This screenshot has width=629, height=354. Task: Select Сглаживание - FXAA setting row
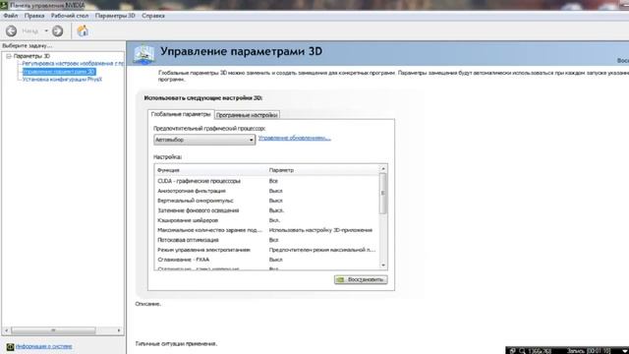point(266,260)
